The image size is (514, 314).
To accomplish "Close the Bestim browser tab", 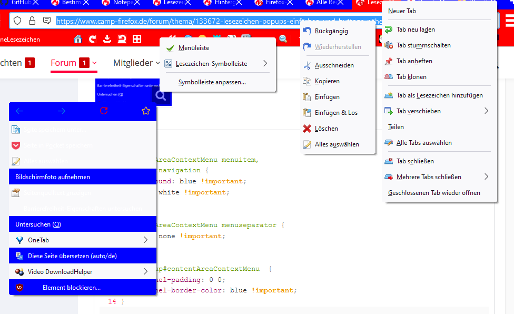I will [x=86, y=3].
